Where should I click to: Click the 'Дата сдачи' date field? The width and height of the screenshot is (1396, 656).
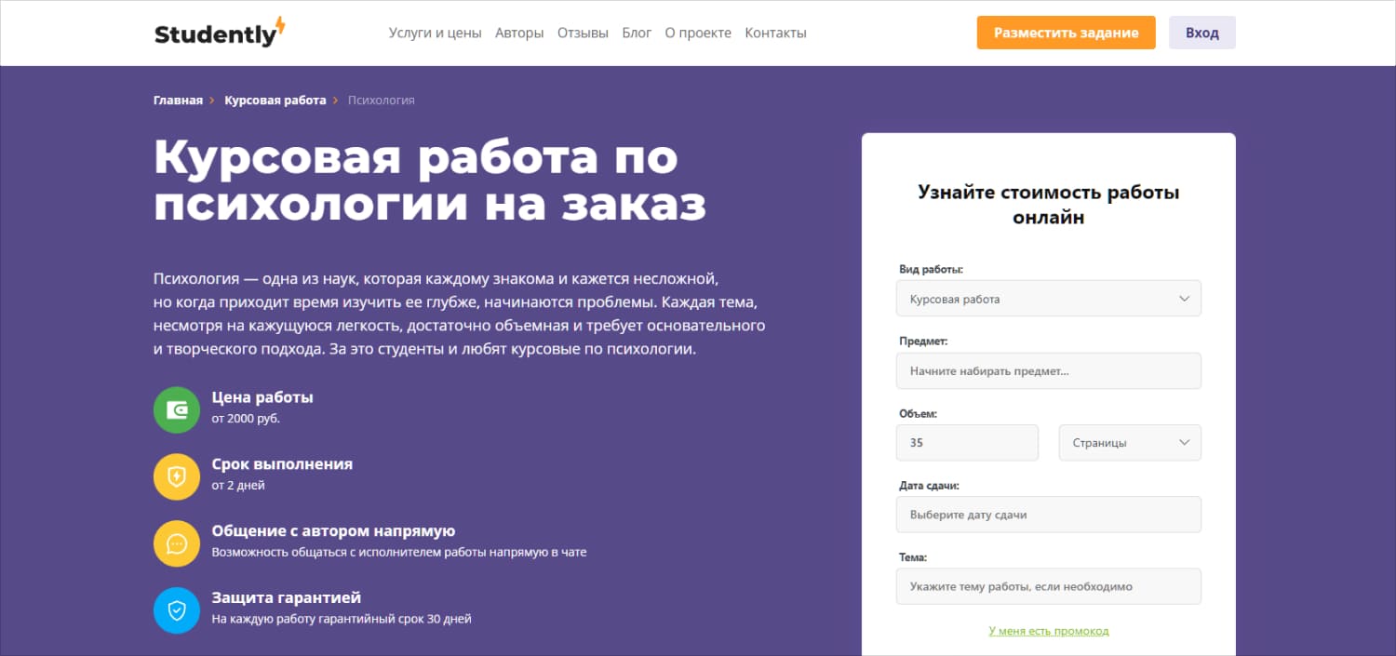[1048, 515]
